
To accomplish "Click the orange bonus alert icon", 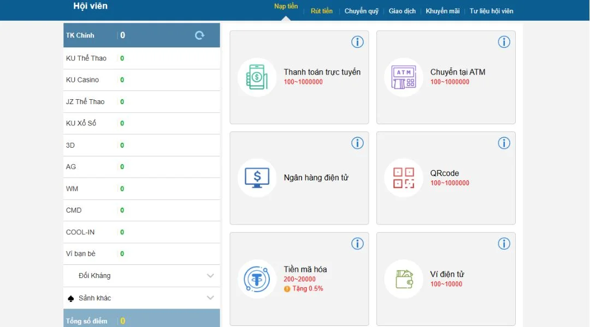I will click(287, 289).
